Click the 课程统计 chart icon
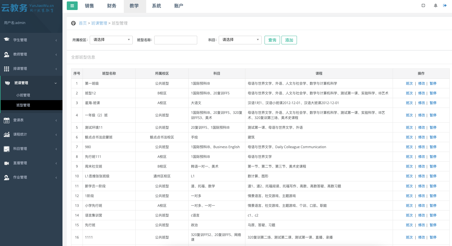452x246 pixels. click(x=7, y=134)
